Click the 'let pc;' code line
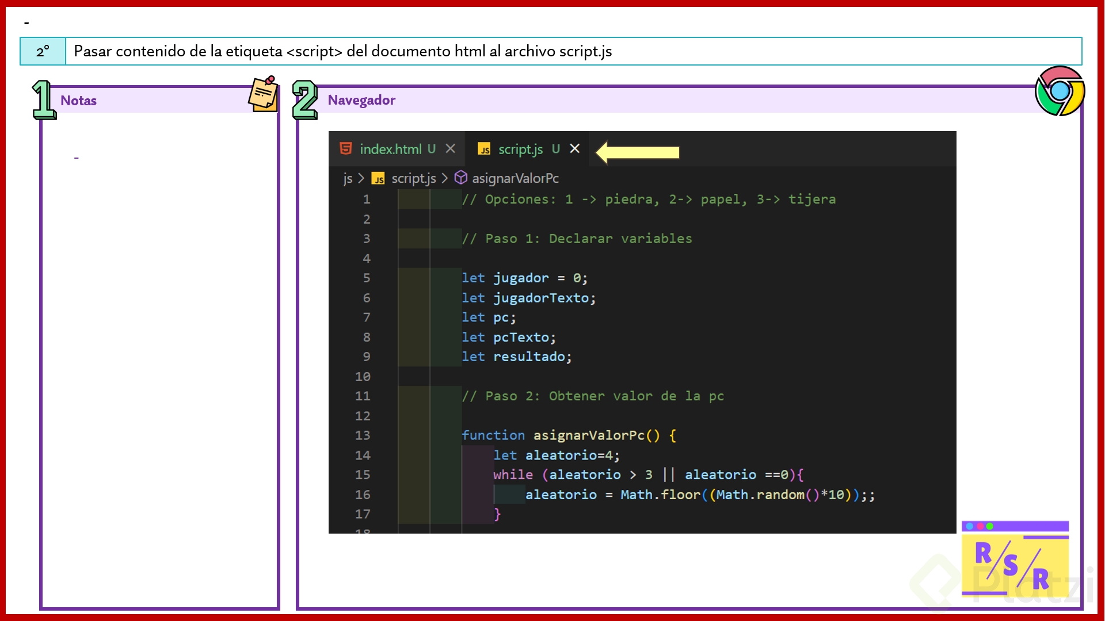Screen dimensions: 1105x621 pyautogui.click(x=489, y=317)
